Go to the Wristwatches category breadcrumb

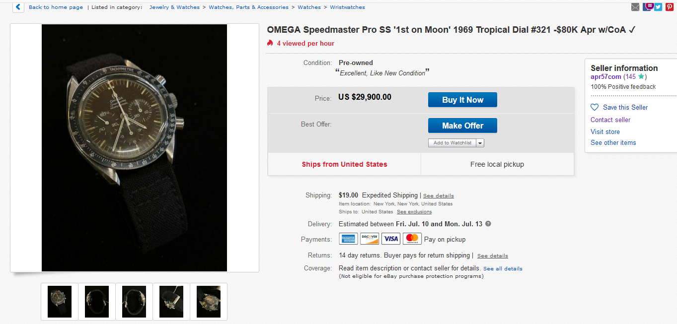[347, 7]
